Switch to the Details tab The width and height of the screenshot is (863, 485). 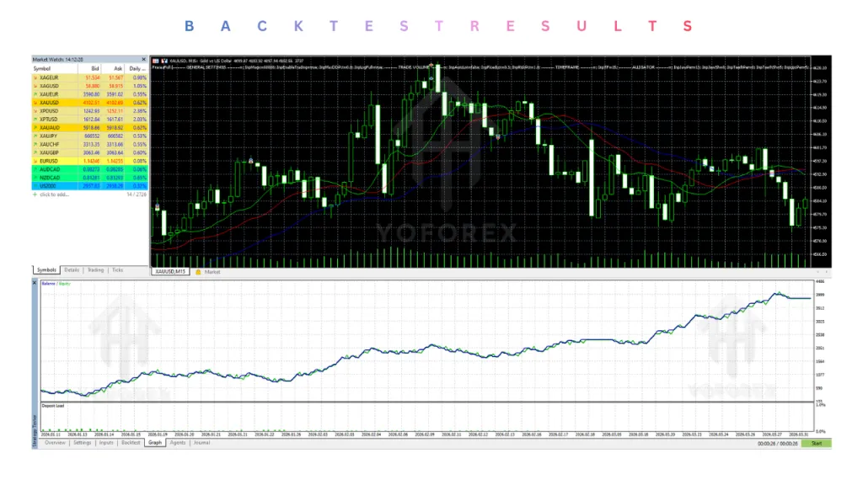pyautogui.click(x=72, y=270)
